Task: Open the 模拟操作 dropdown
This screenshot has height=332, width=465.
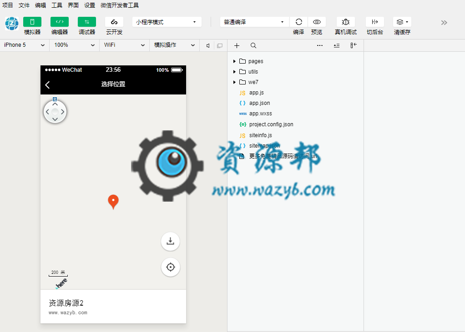Action: pyautogui.click(x=174, y=45)
